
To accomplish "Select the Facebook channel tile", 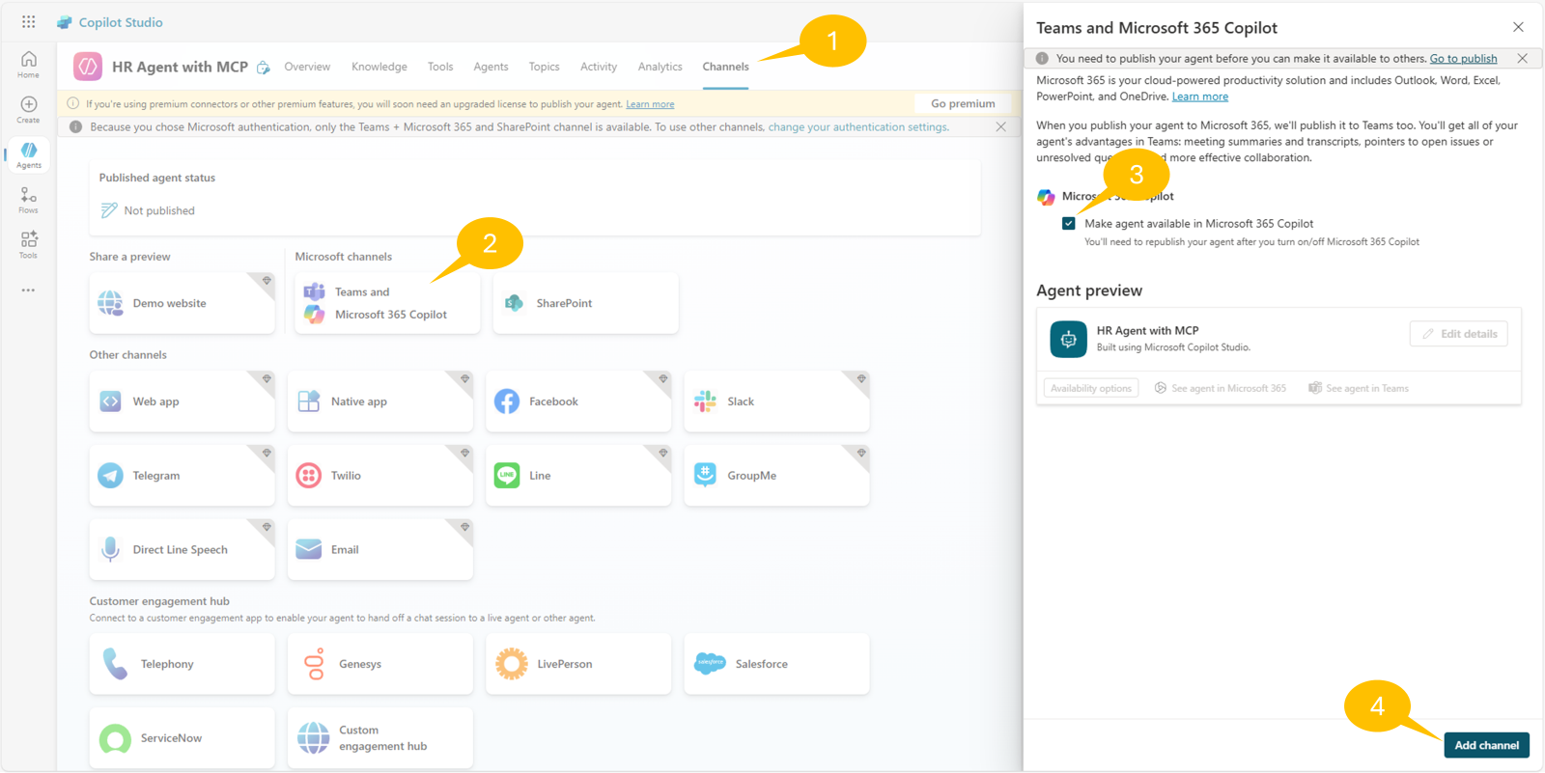I will click(578, 401).
